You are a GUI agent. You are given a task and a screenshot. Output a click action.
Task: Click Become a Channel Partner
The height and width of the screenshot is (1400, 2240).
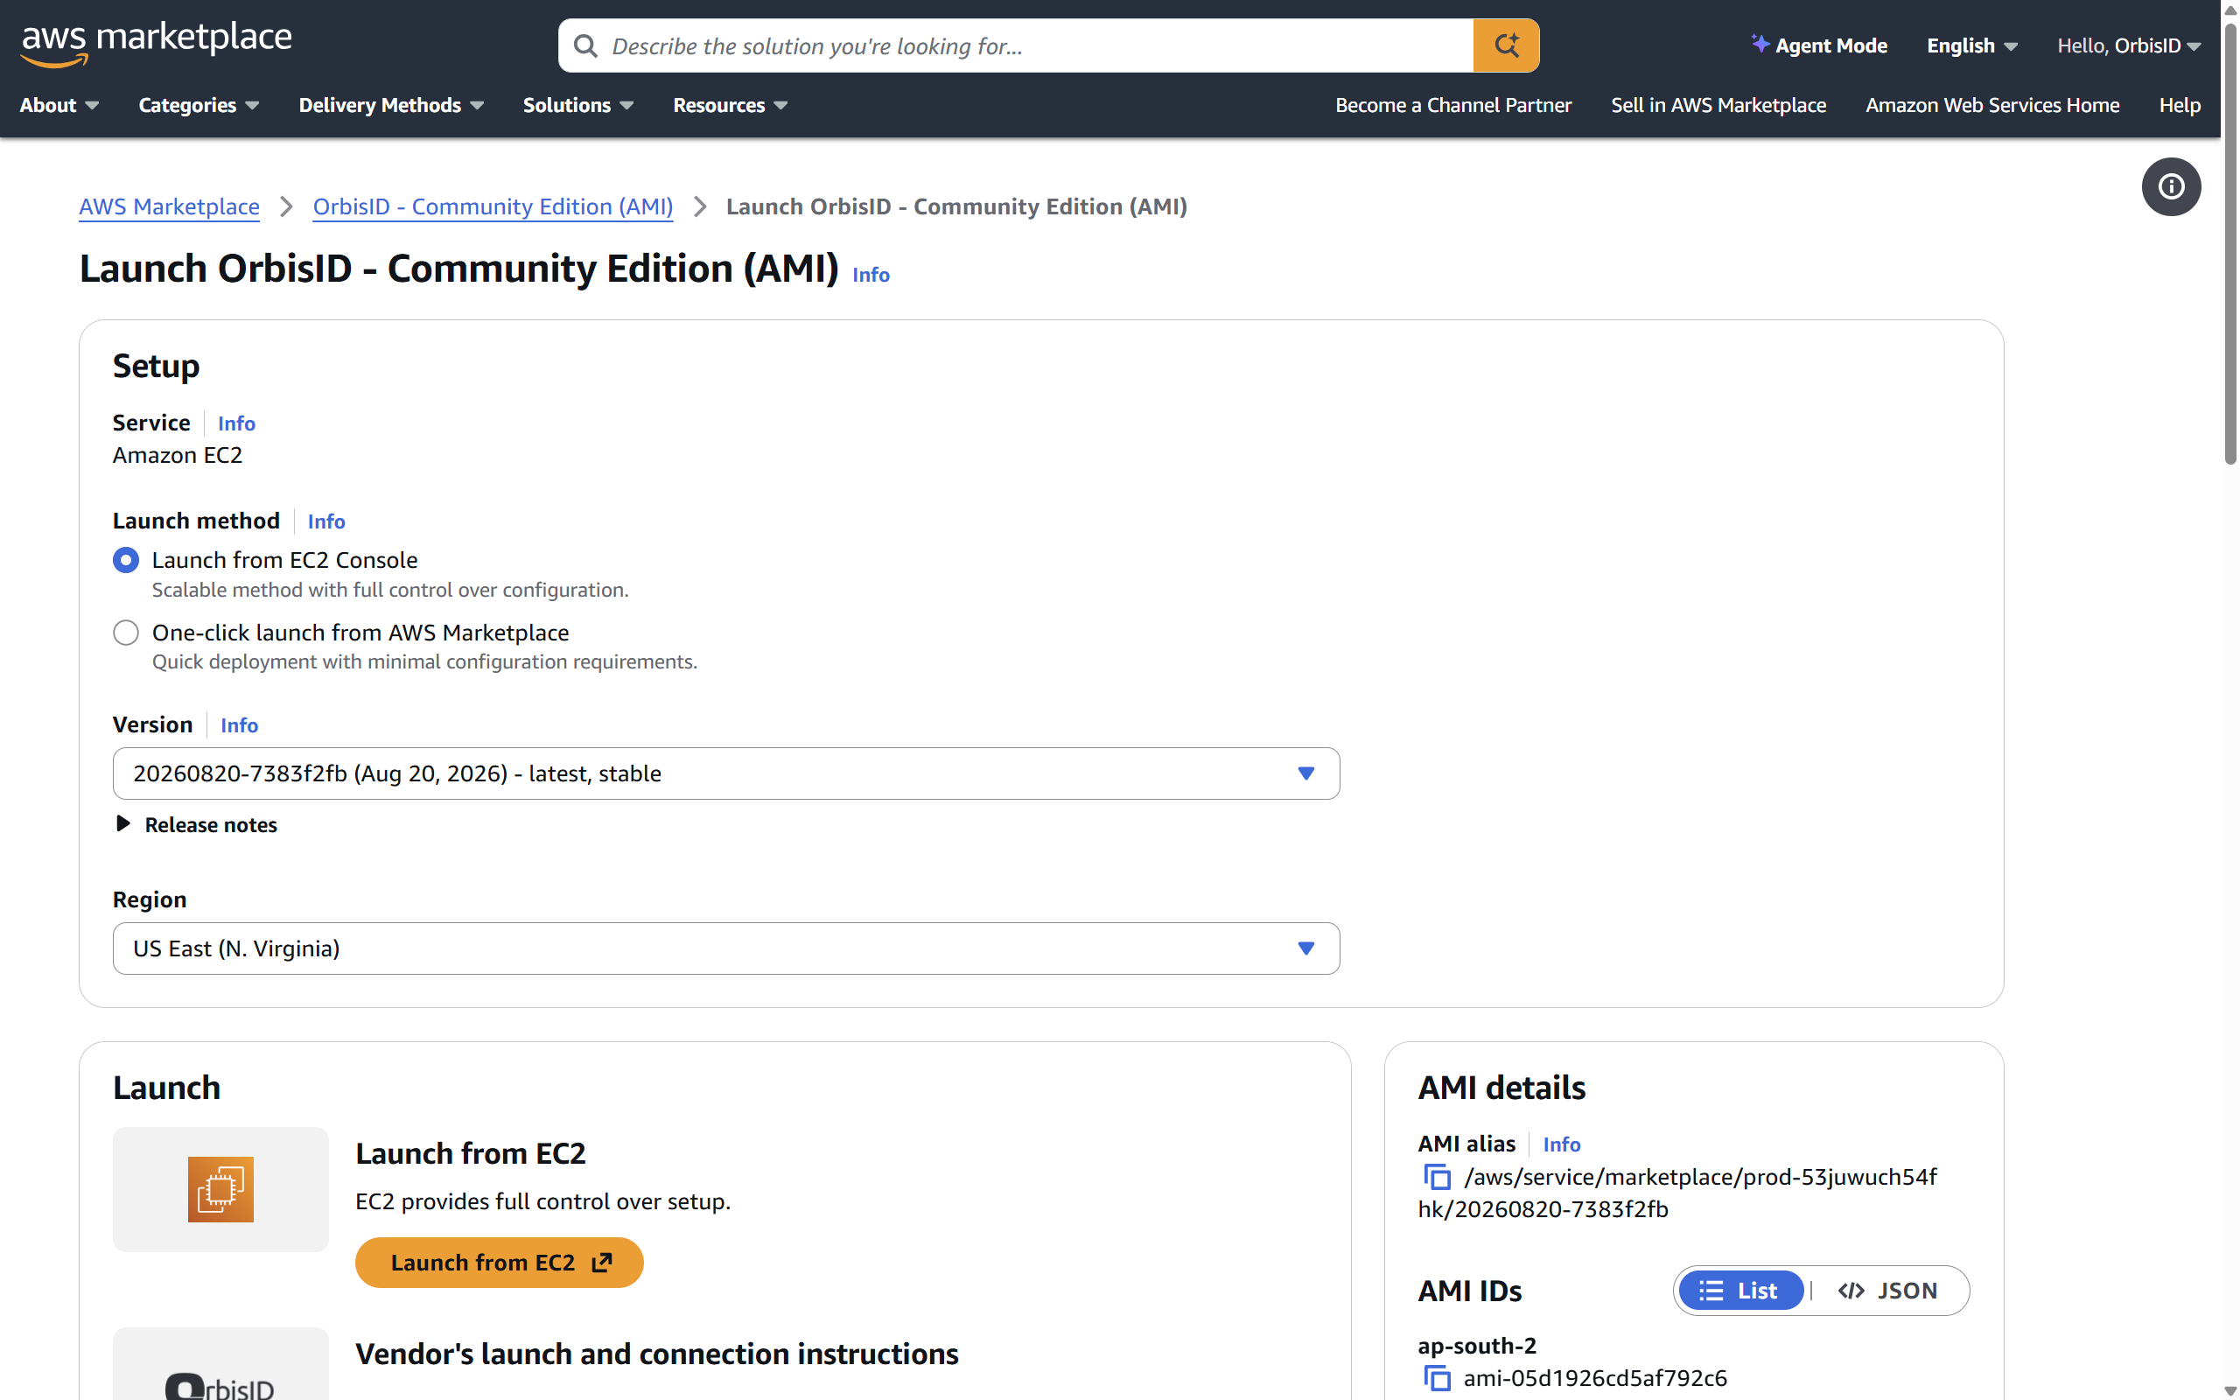tap(1452, 105)
